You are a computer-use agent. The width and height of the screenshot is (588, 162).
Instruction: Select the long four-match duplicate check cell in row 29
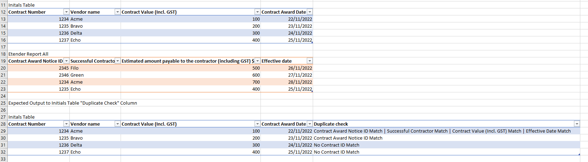click(x=446, y=131)
